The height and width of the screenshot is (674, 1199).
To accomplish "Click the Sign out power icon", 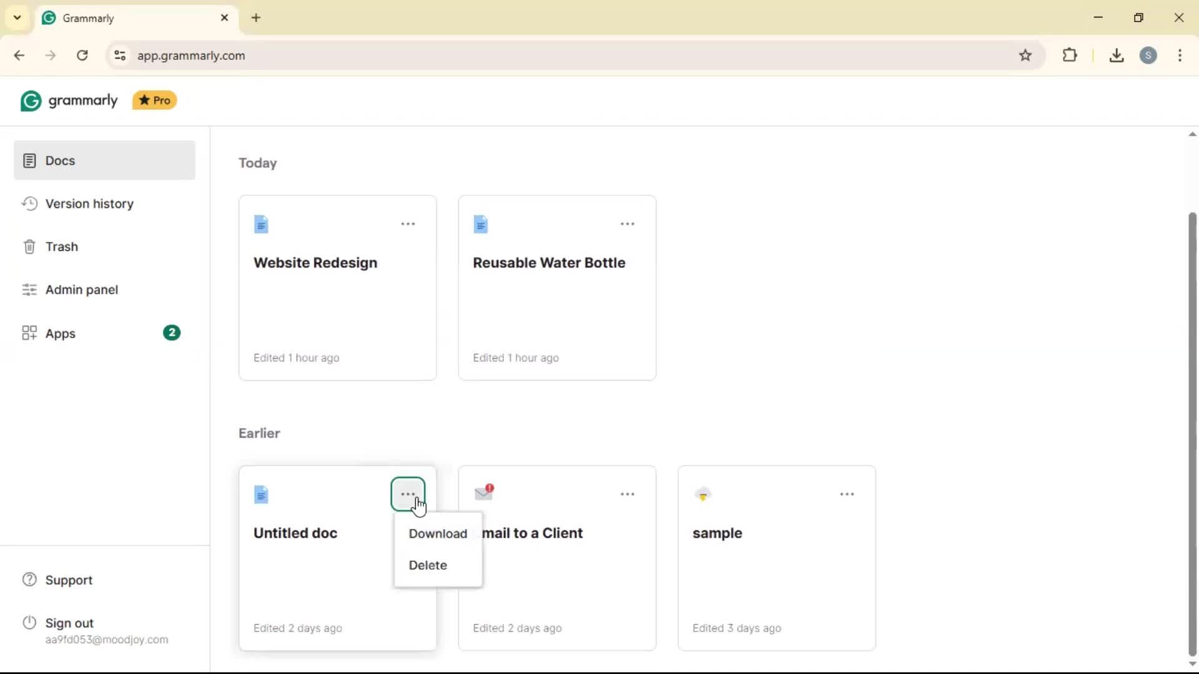I will pos(29,622).
